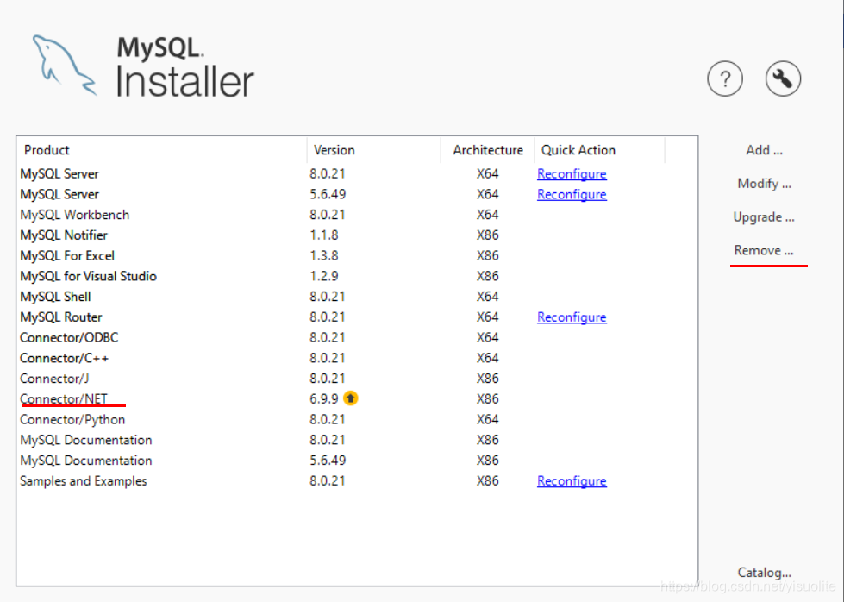Select the MySQL Router product name
Image resolution: width=844 pixels, height=602 pixels.
click(61, 317)
